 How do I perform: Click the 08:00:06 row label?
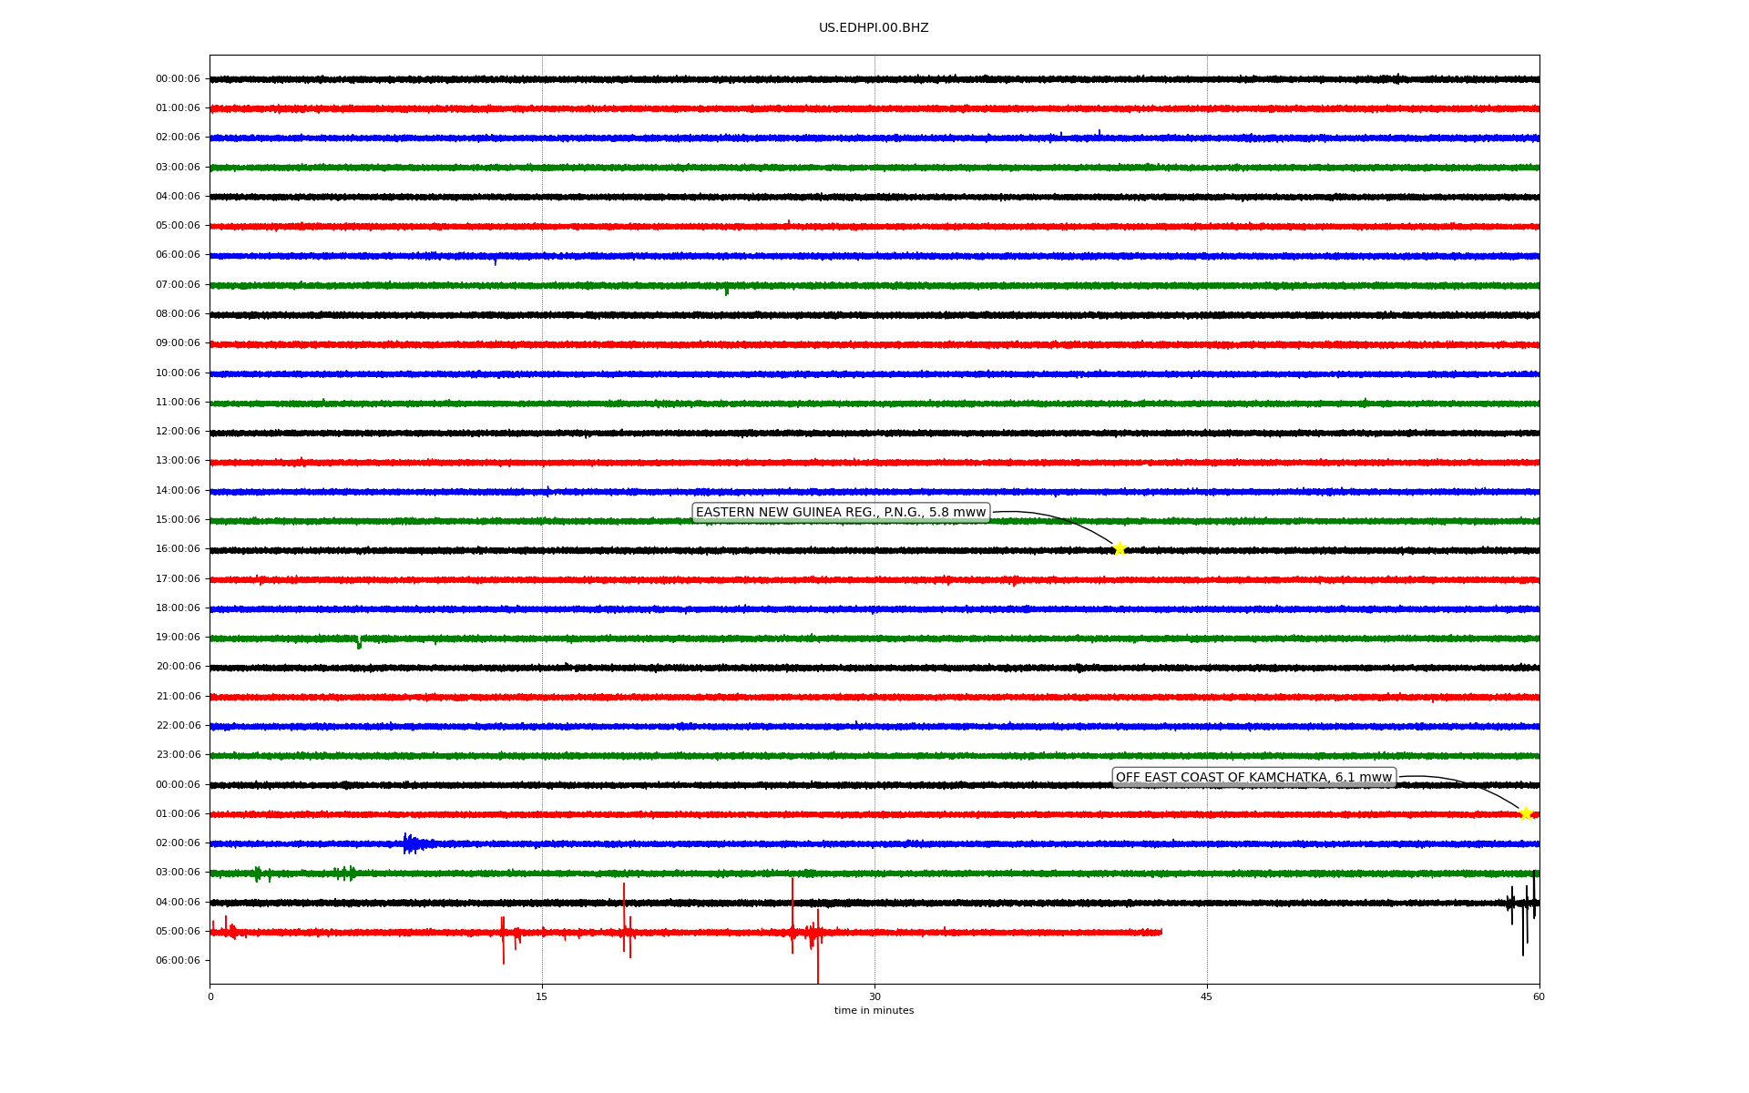pyautogui.click(x=178, y=314)
